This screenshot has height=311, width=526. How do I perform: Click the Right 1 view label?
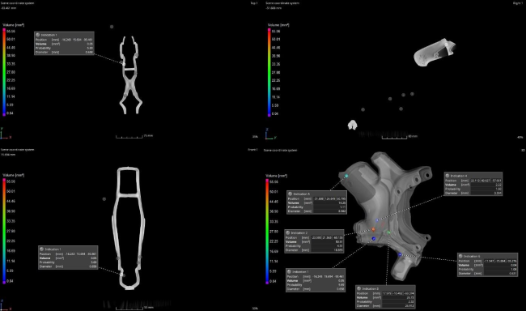point(518,3)
